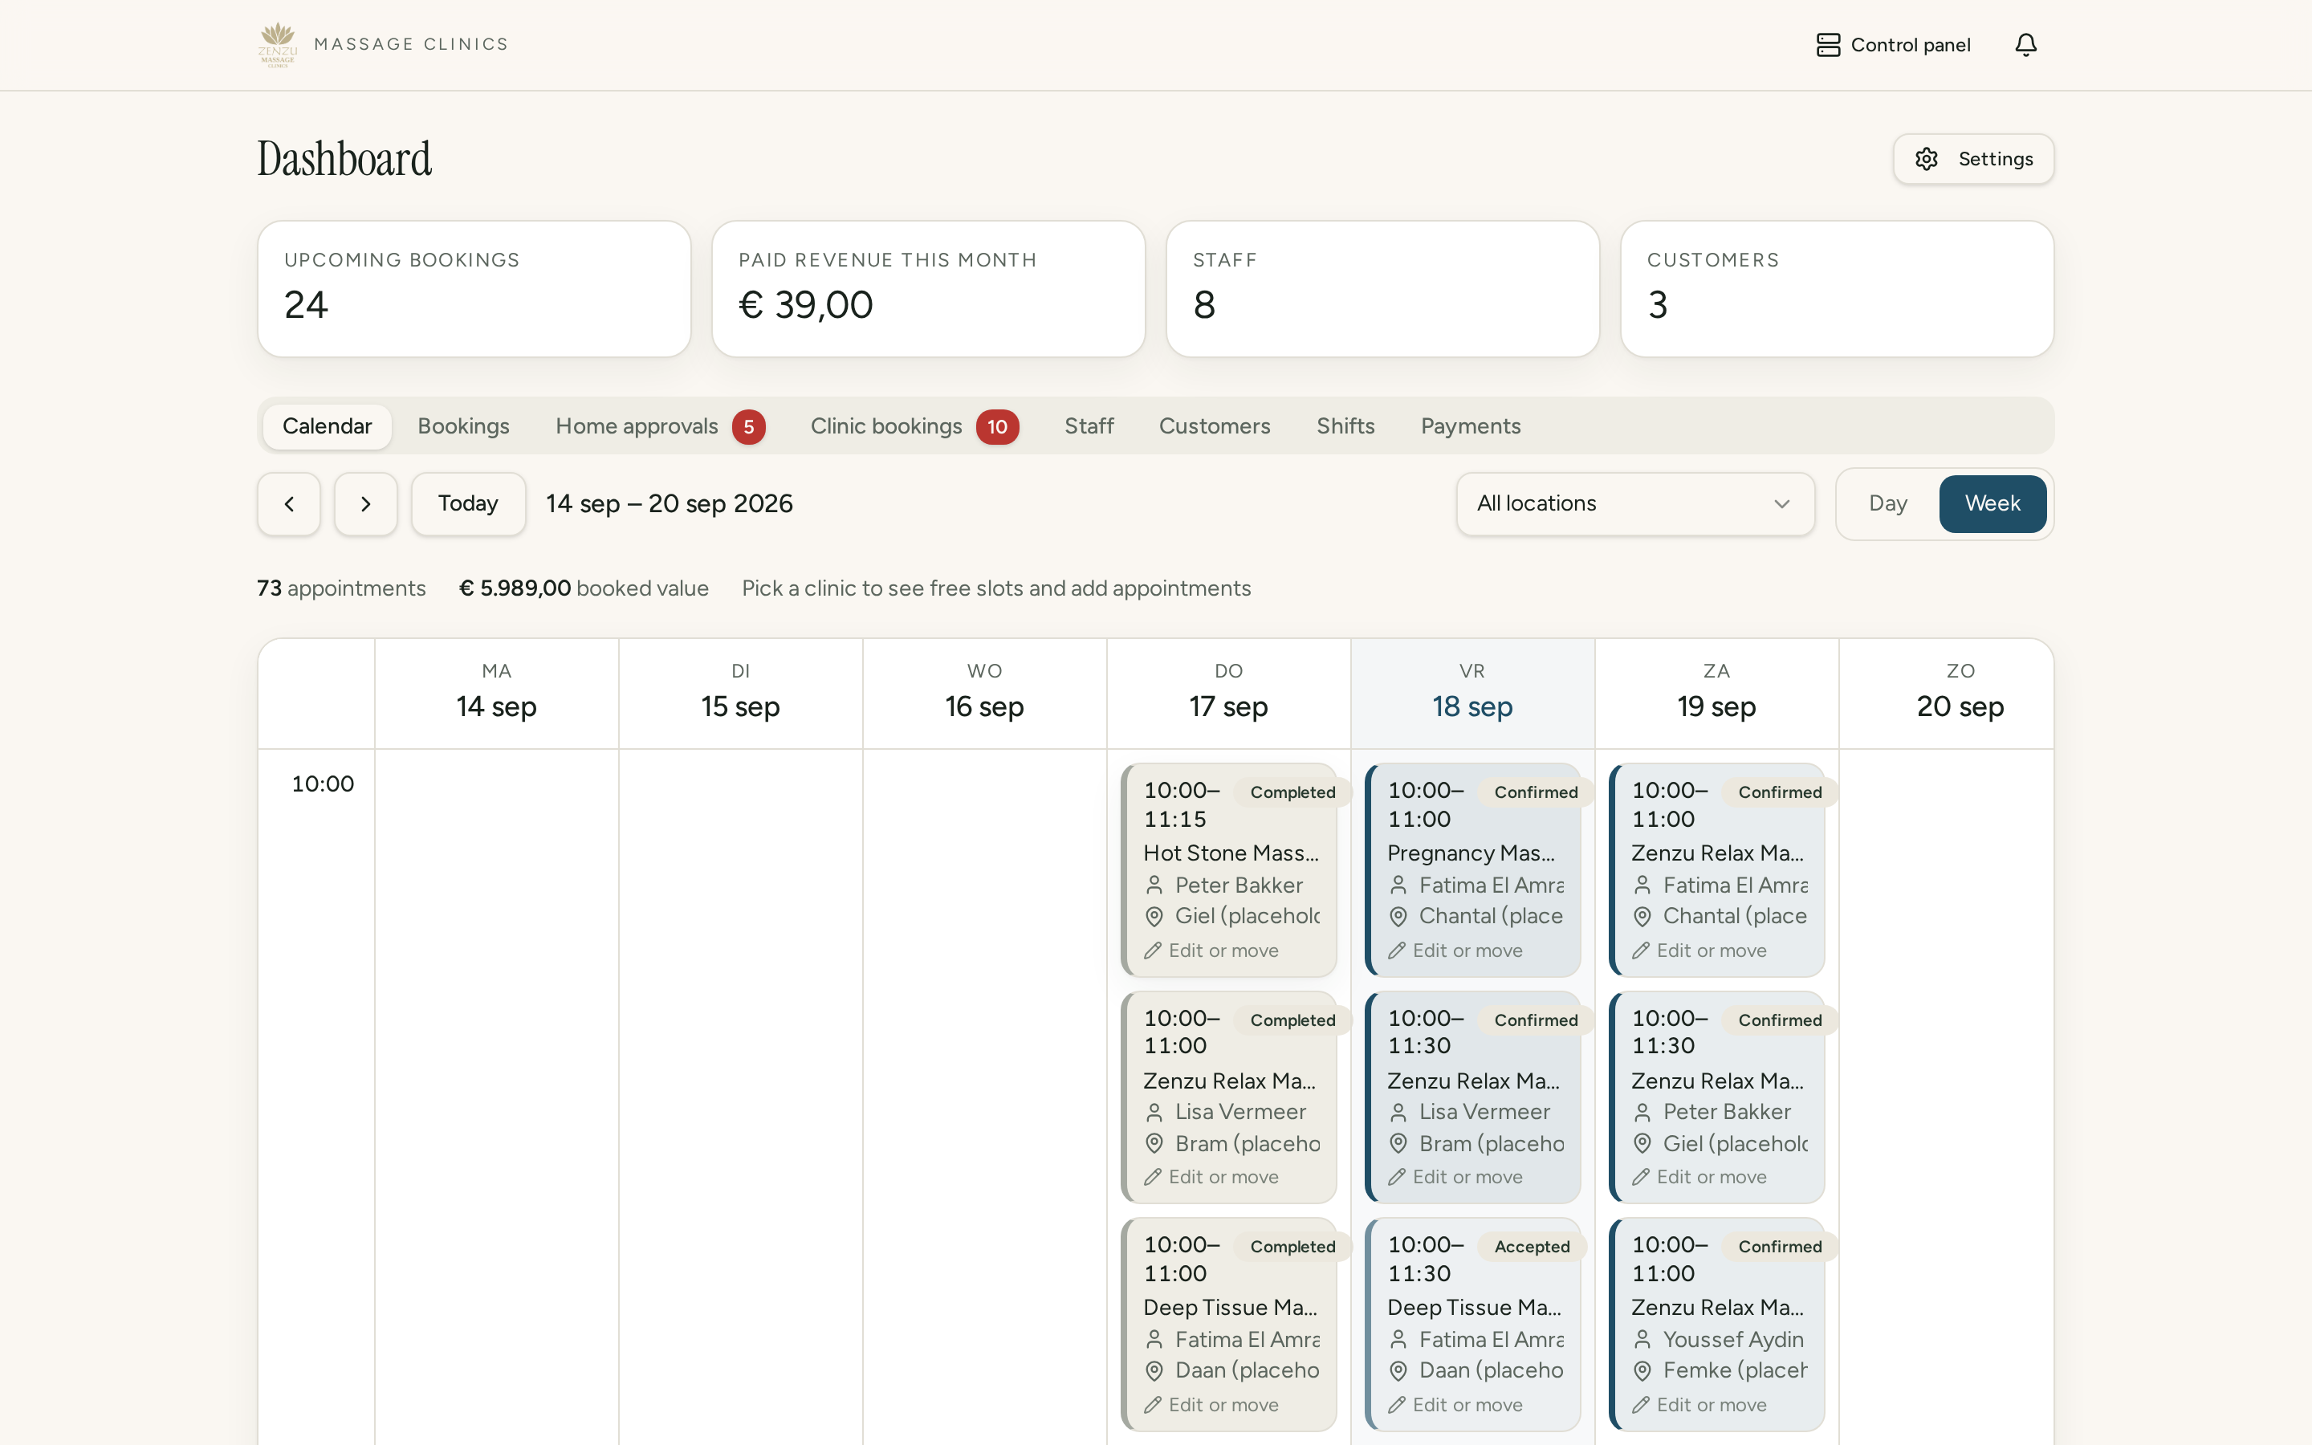
Task: Switch calendar to Week view
Action: tap(1992, 503)
